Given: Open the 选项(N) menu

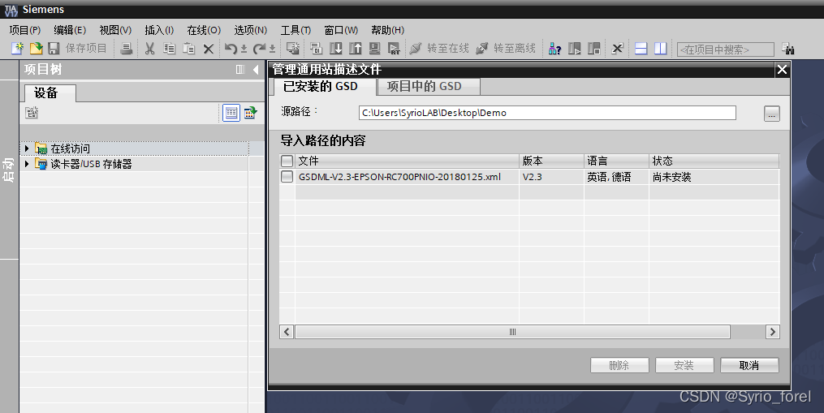Looking at the screenshot, I should tap(251, 30).
